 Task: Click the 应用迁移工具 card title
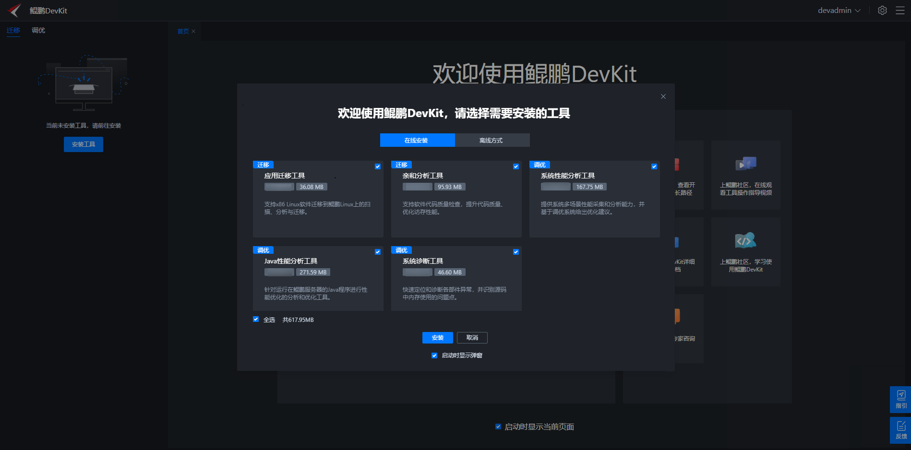pyautogui.click(x=285, y=176)
